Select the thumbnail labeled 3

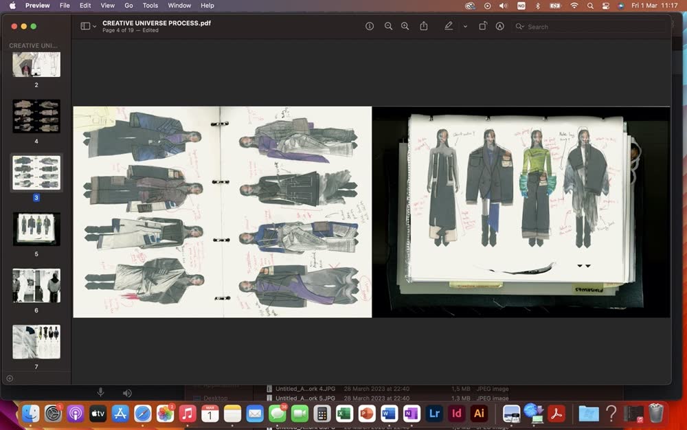click(x=36, y=173)
